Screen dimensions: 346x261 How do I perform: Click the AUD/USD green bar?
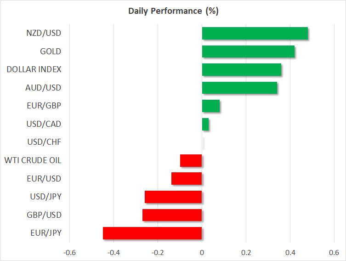239,88
